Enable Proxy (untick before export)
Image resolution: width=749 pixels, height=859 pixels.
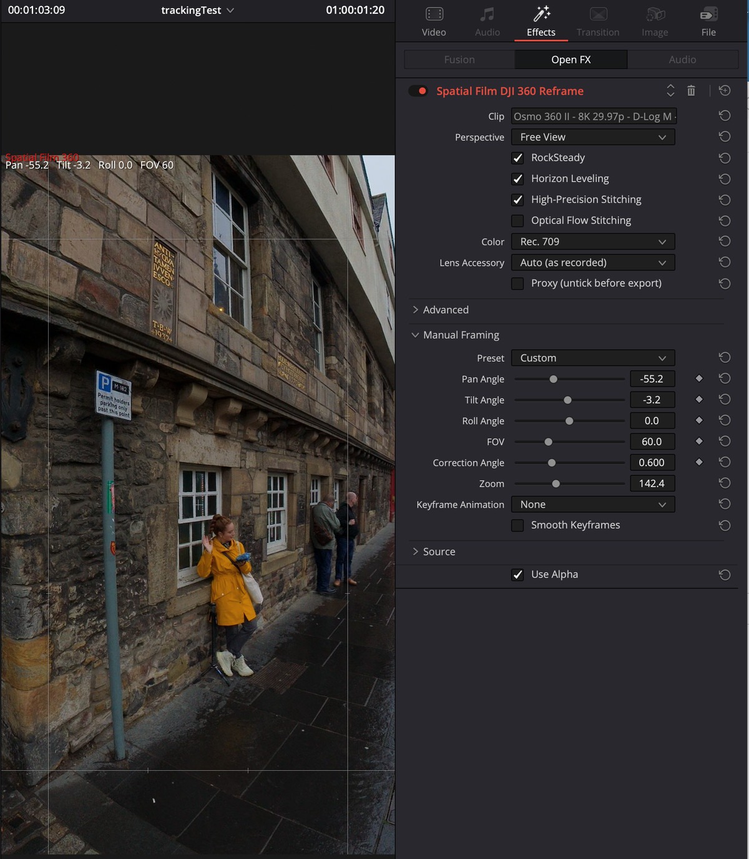[517, 283]
